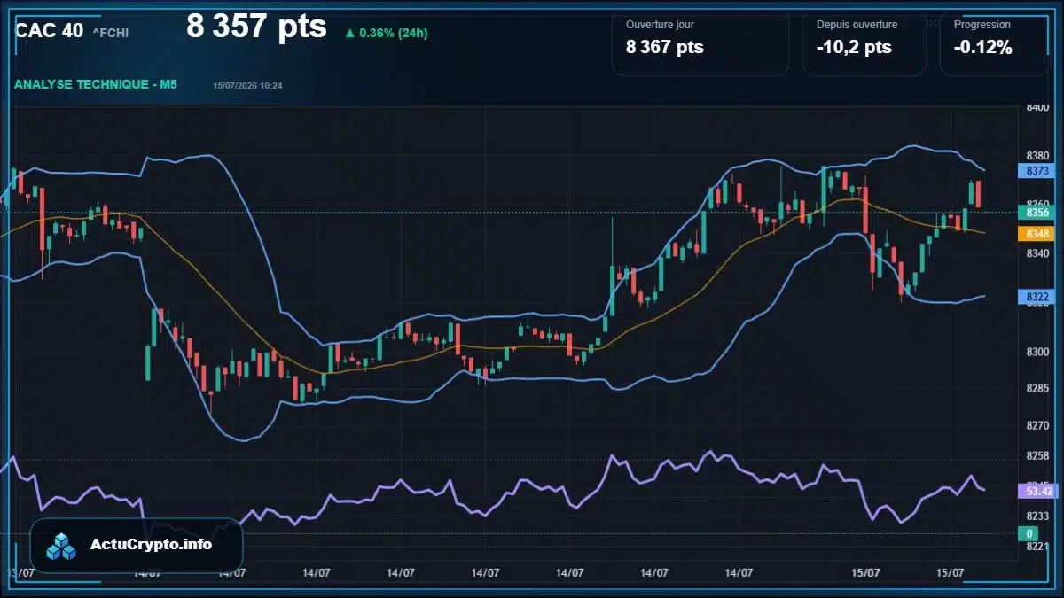The height and width of the screenshot is (598, 1064).
Task: Click the -0.12% progression value
Action: tap(983, 48)
